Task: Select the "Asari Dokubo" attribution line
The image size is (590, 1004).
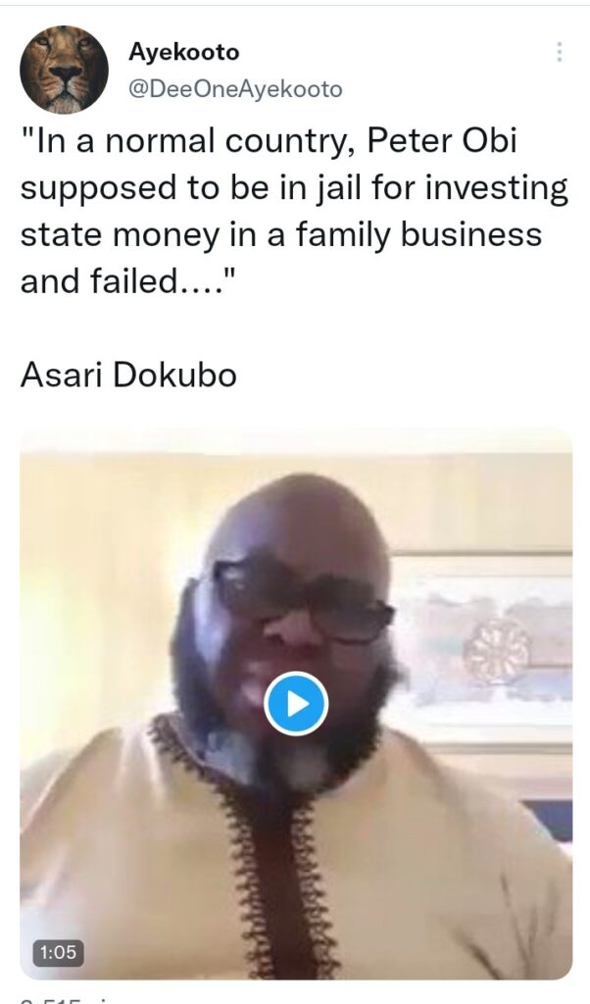Action: [x=128, y=374]
